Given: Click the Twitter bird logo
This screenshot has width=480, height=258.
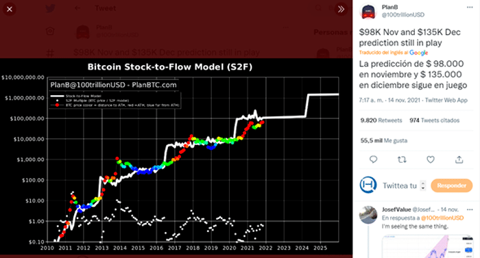Looking at the screenshot, I should (50, 8).
